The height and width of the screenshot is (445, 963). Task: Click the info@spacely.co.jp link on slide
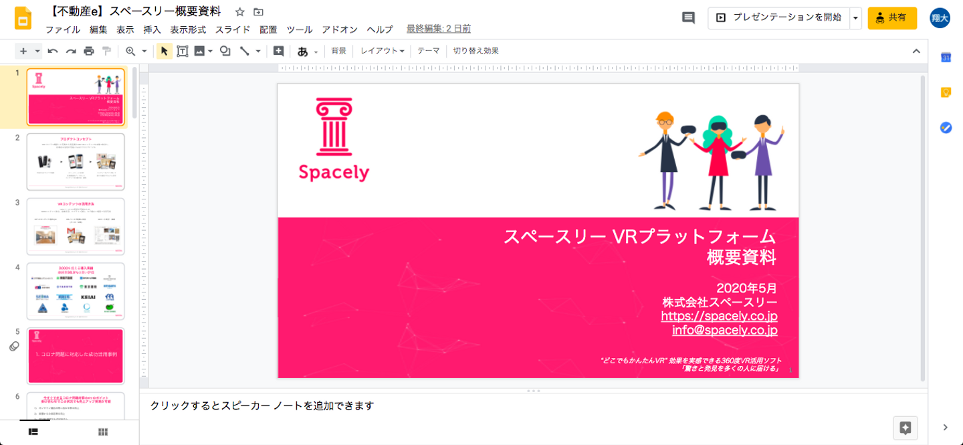[x=724, y=330]
